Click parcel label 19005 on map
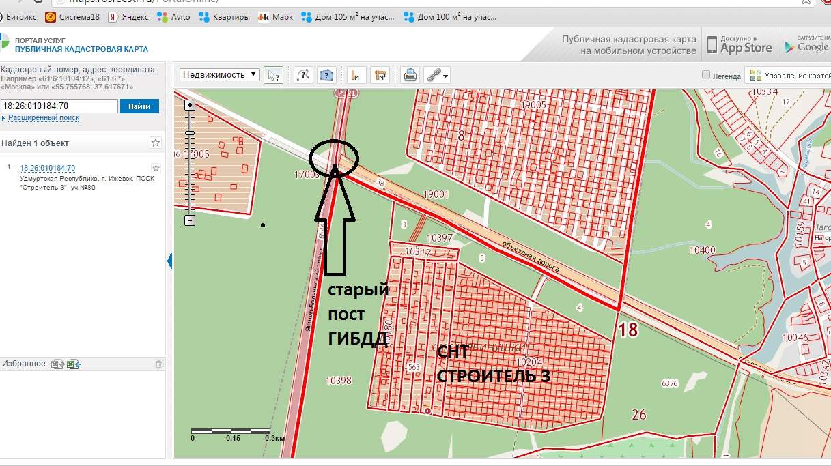Viewport: 831px width, 466px height. tap(533, 105)
